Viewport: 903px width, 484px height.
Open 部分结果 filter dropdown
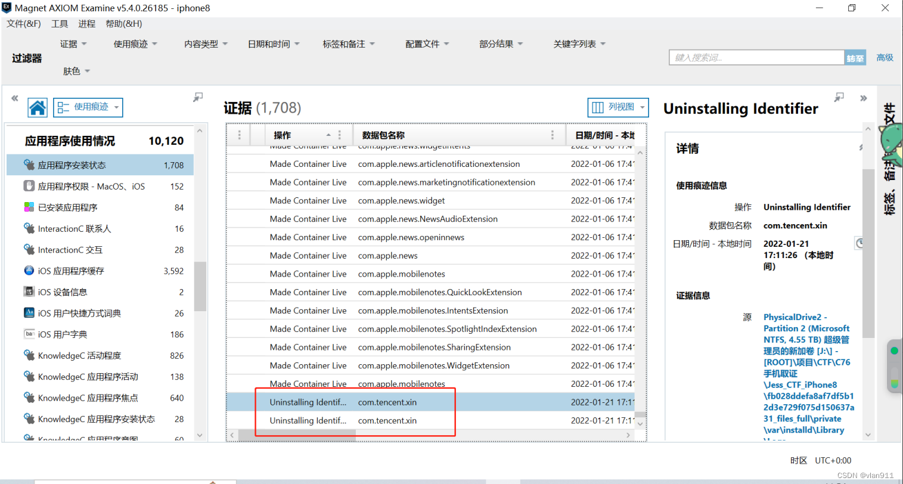pos(501,44)
